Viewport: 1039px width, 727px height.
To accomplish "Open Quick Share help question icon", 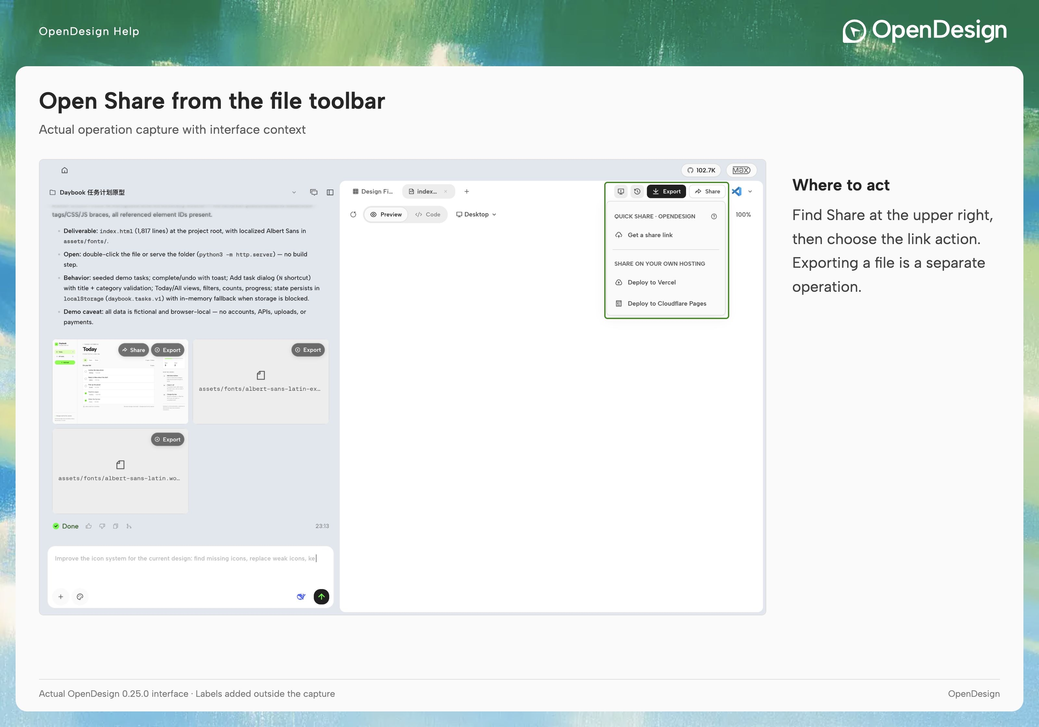I will [x=714, y=216].
